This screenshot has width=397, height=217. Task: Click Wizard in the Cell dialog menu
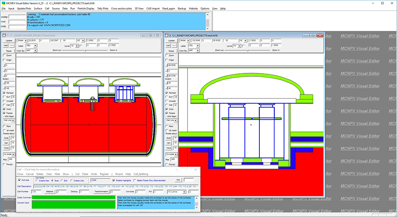pyautogui.click(x=119, y=174)
